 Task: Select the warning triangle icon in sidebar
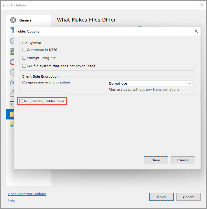click(12, 93)
